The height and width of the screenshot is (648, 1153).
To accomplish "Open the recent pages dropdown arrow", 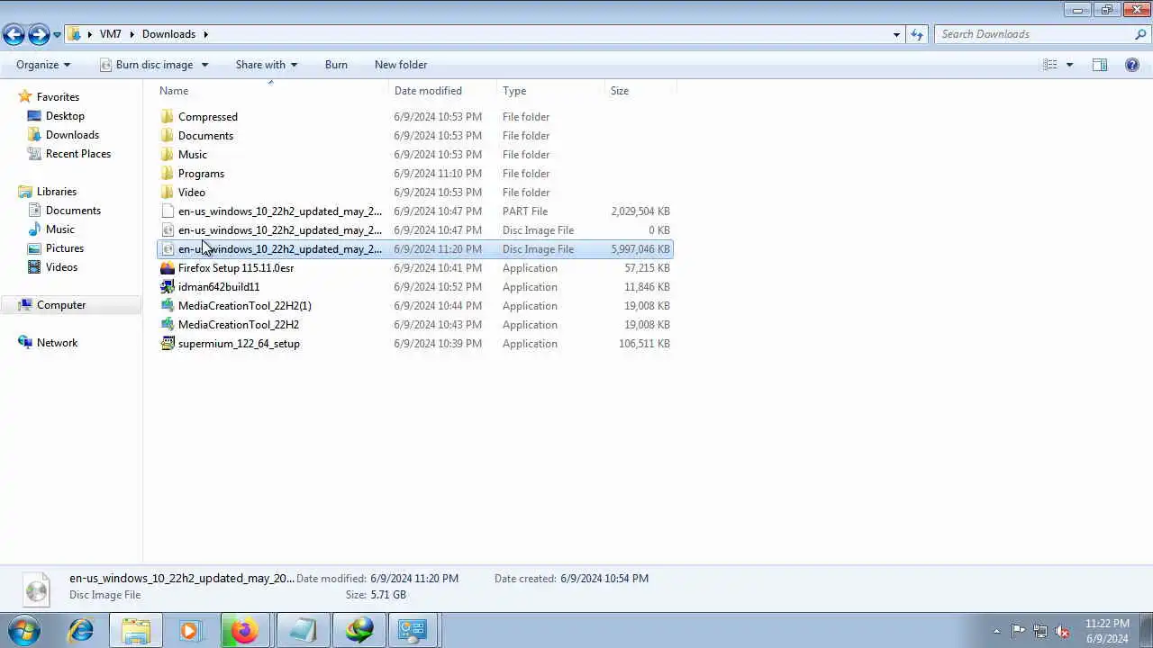I will pos(57,35).
